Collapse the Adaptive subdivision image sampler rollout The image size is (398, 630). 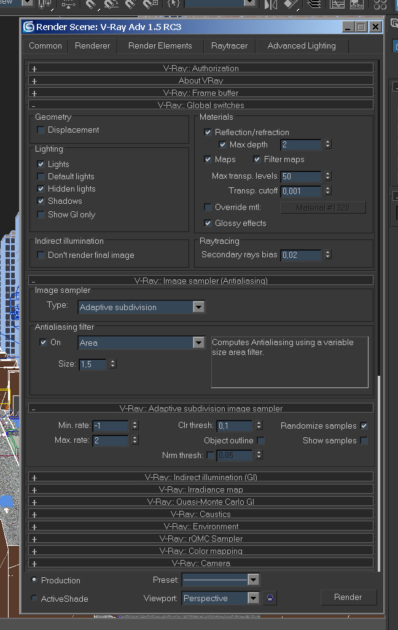pos(201,408)
